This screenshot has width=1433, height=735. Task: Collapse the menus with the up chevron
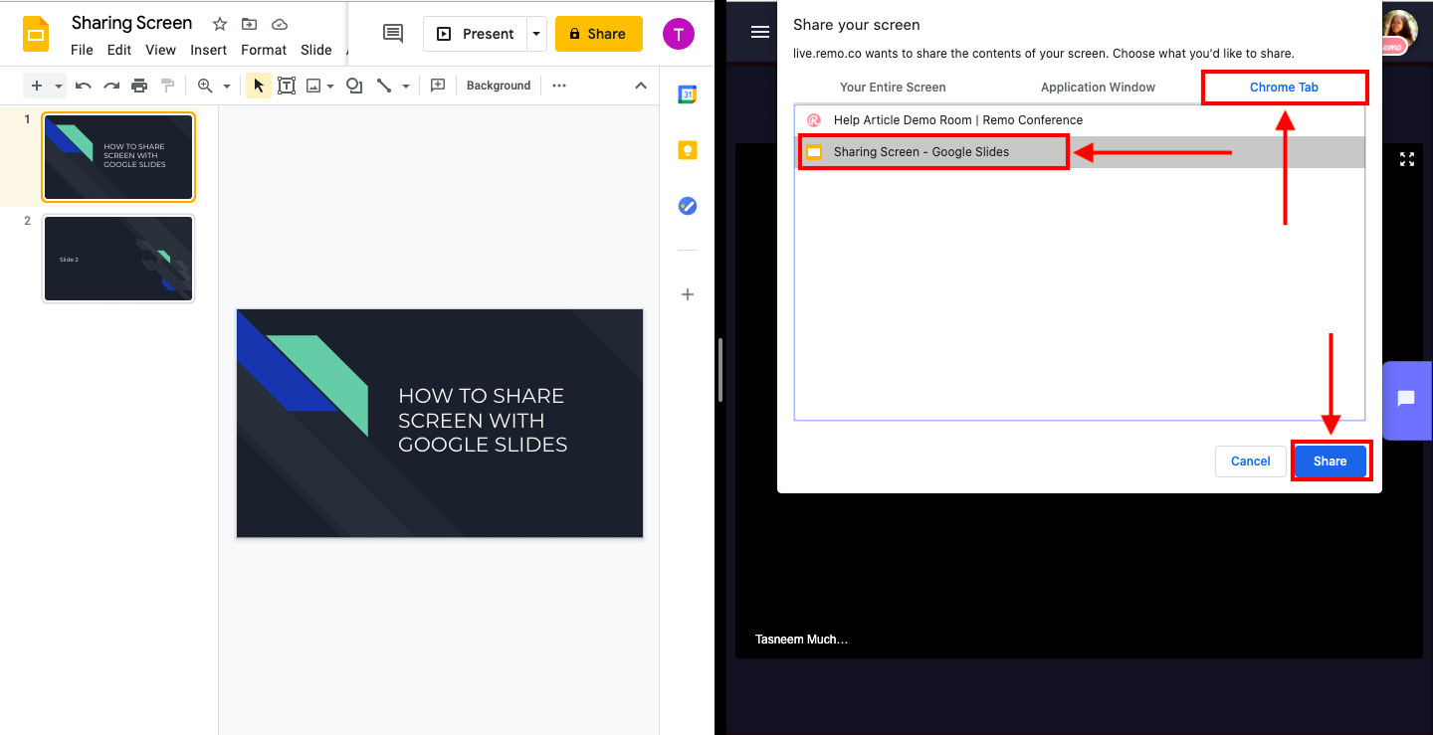(641, 86)
